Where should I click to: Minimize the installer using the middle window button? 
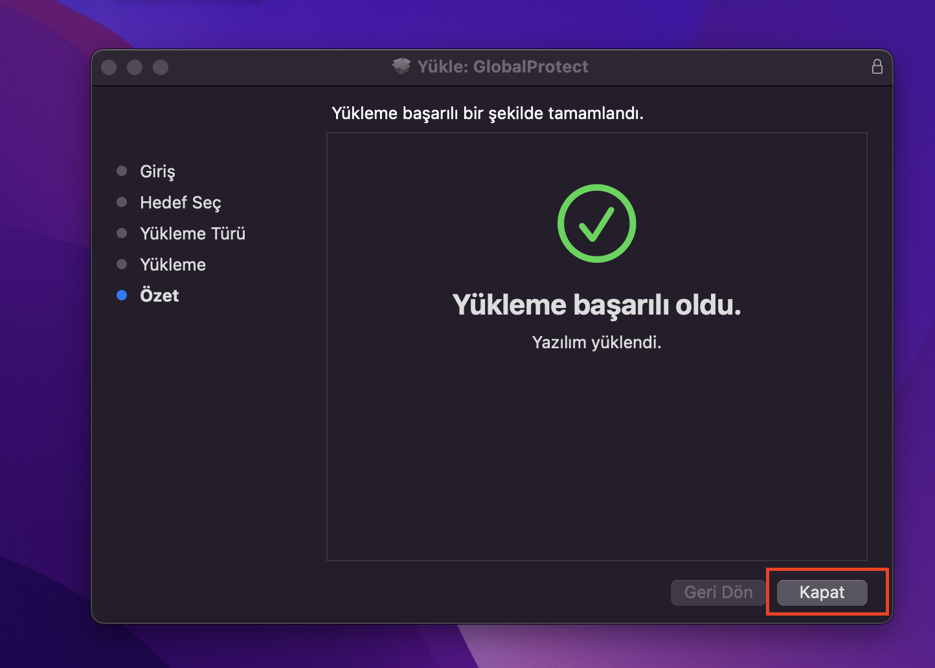(x=135, y=67)
